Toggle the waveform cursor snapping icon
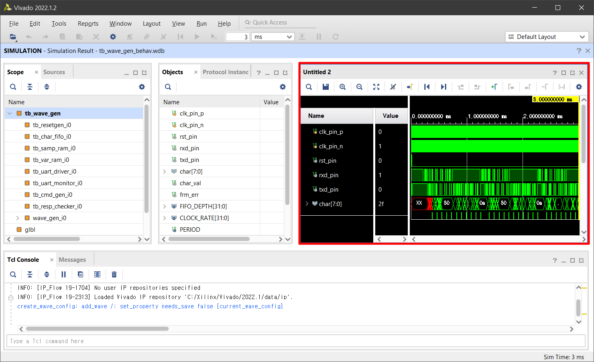This screenshot has height=362, width=594. click(x=393, y=87)
